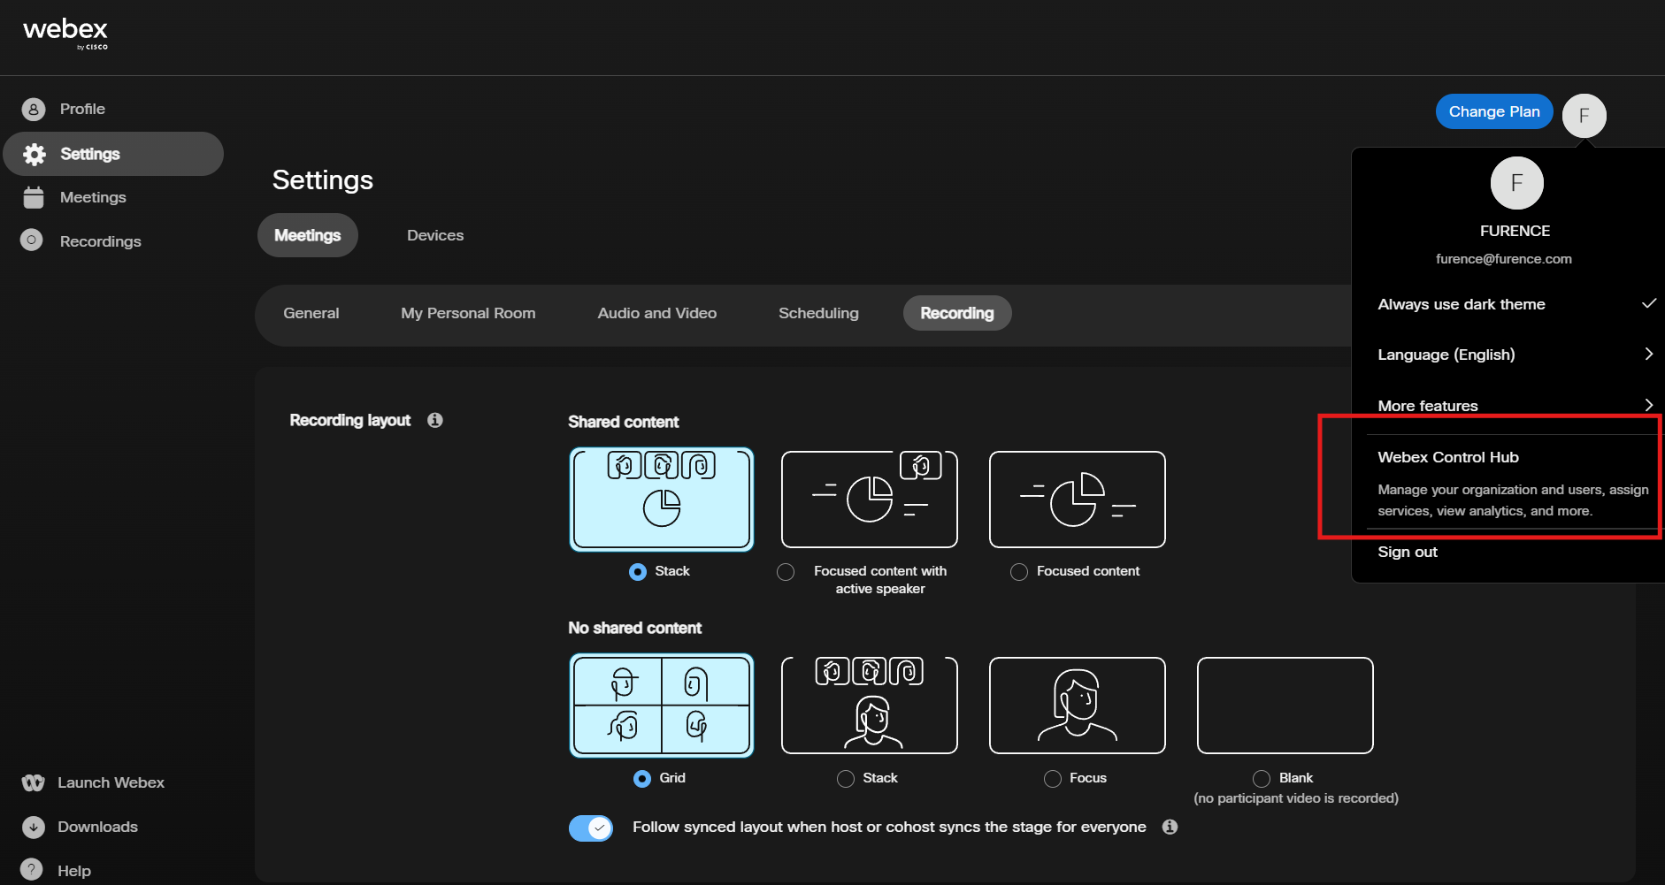The width and height of the screenshot is (1665, 885).
Task: Click the F user avatar at top
Action: point(1584,116)
